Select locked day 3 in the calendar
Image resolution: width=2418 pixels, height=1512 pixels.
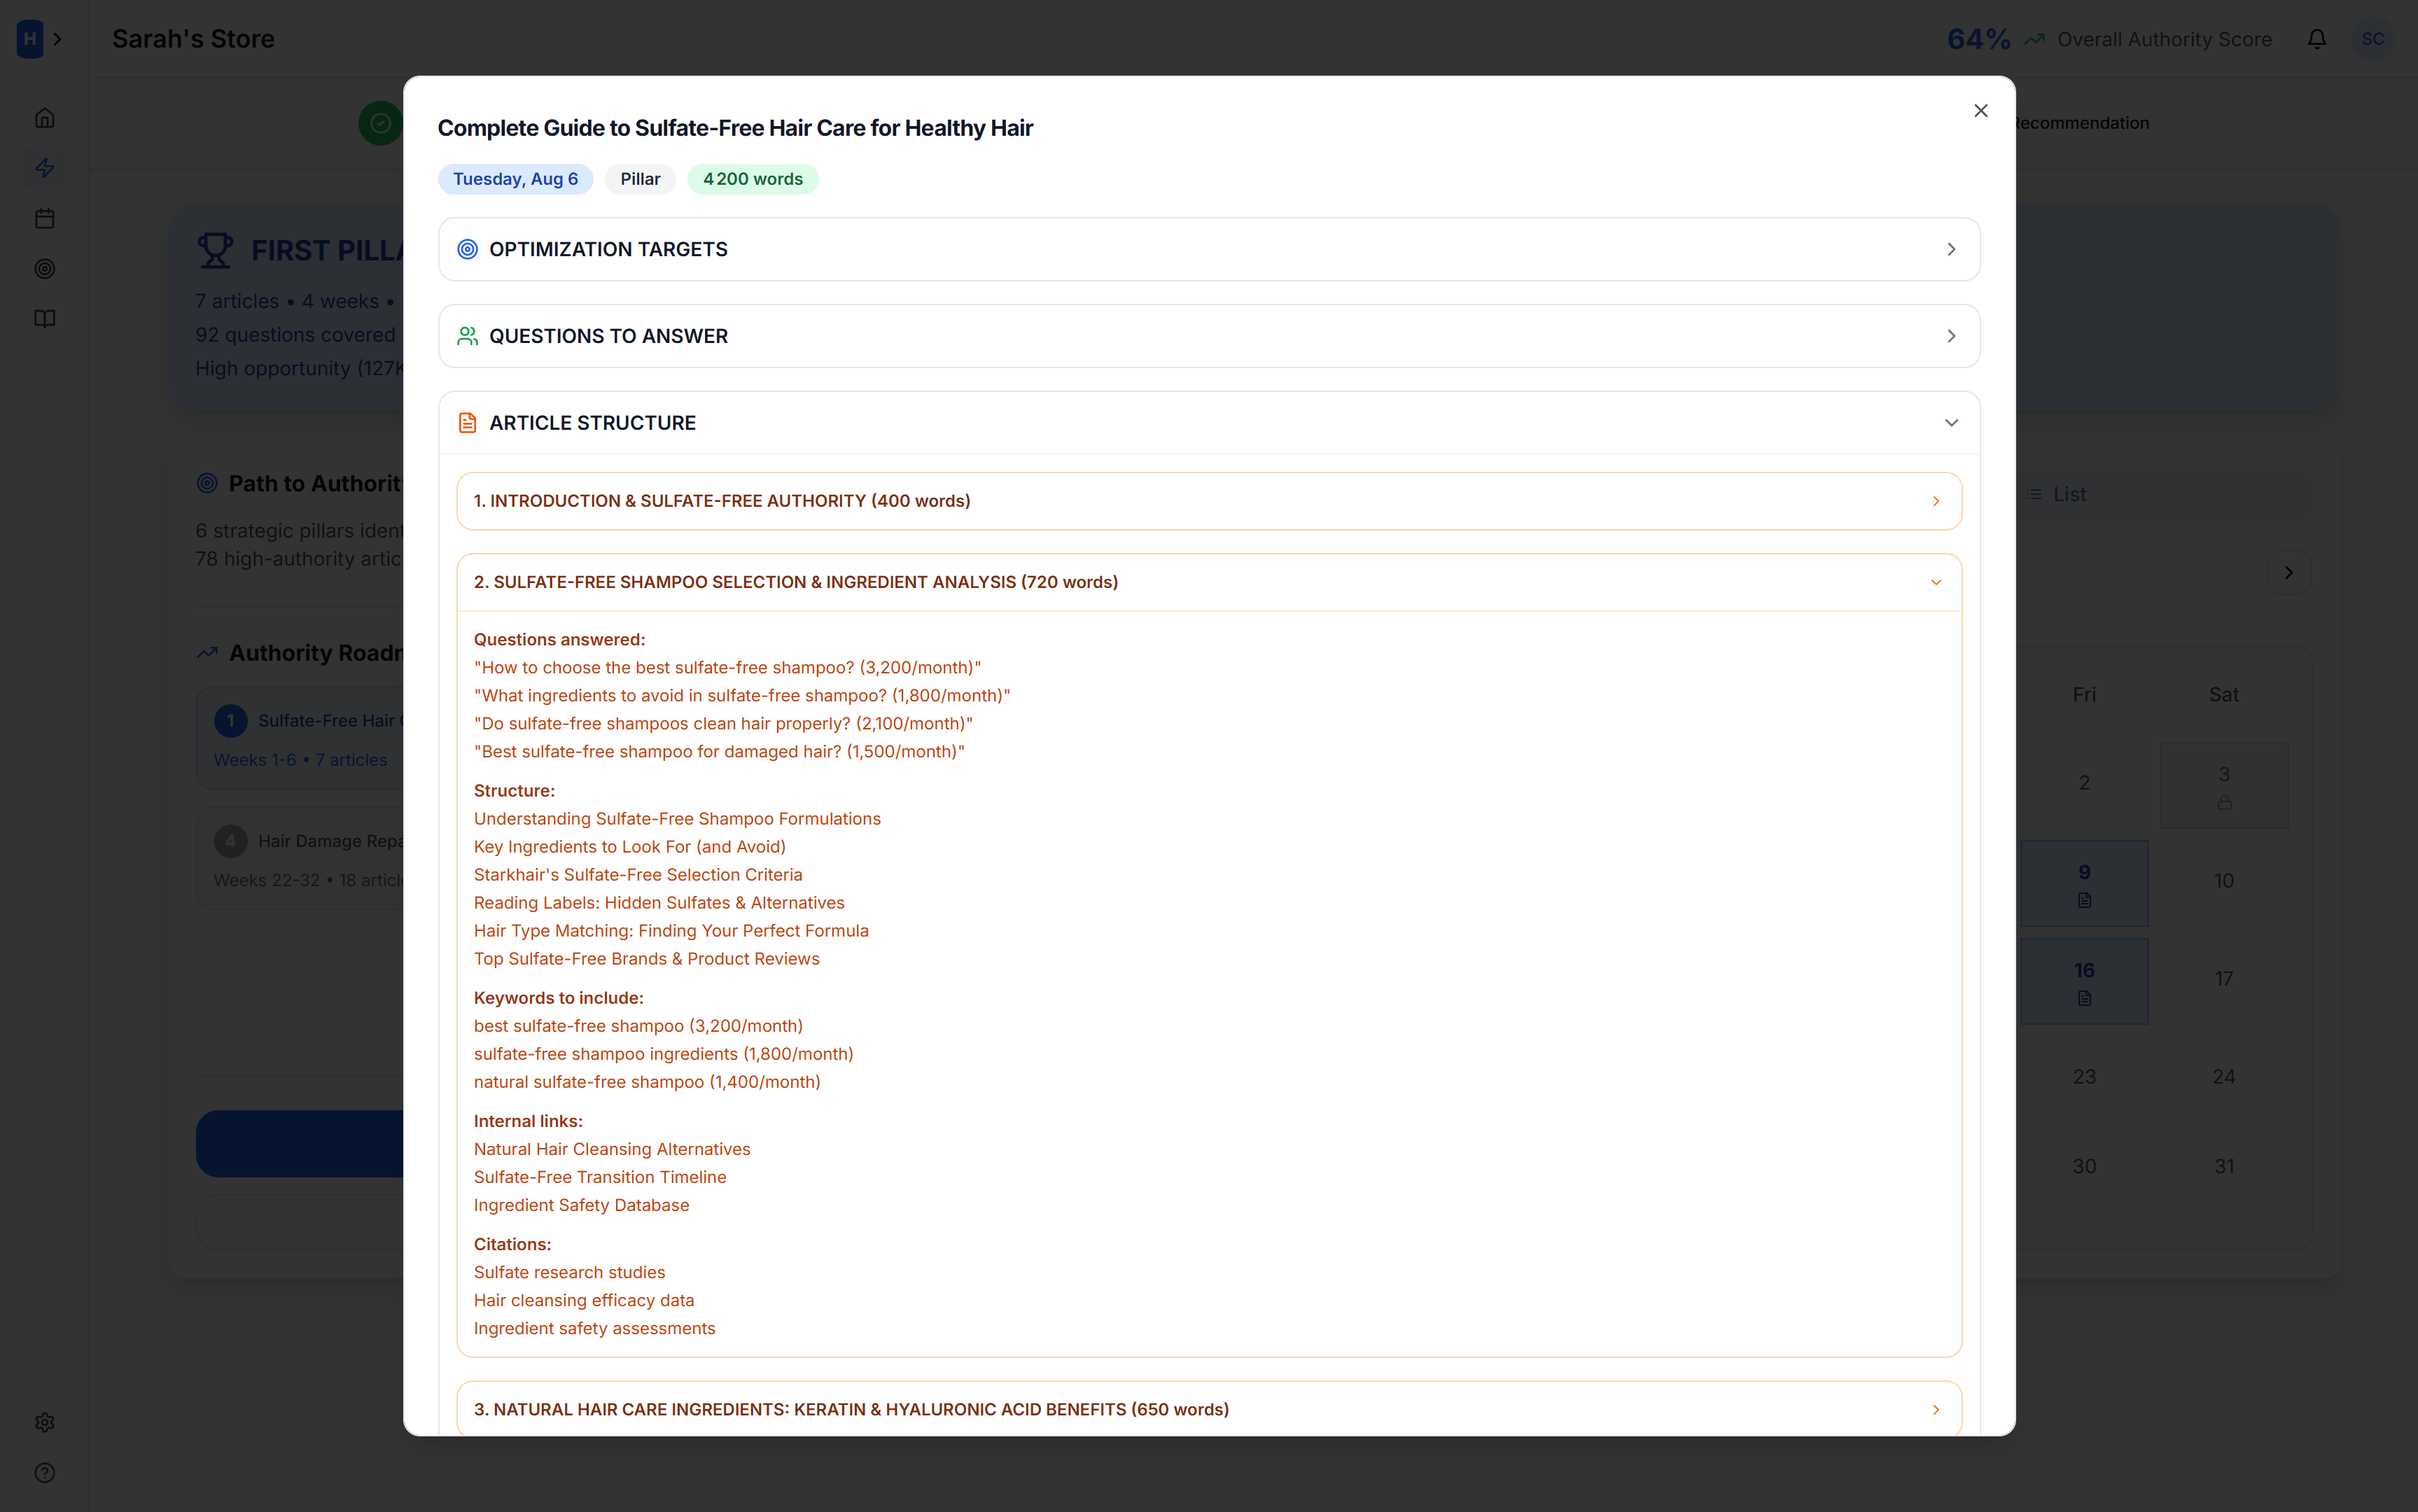2224,785
